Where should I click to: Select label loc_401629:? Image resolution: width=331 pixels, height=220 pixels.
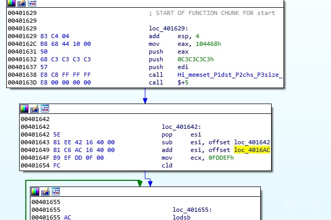pos(168,28)
